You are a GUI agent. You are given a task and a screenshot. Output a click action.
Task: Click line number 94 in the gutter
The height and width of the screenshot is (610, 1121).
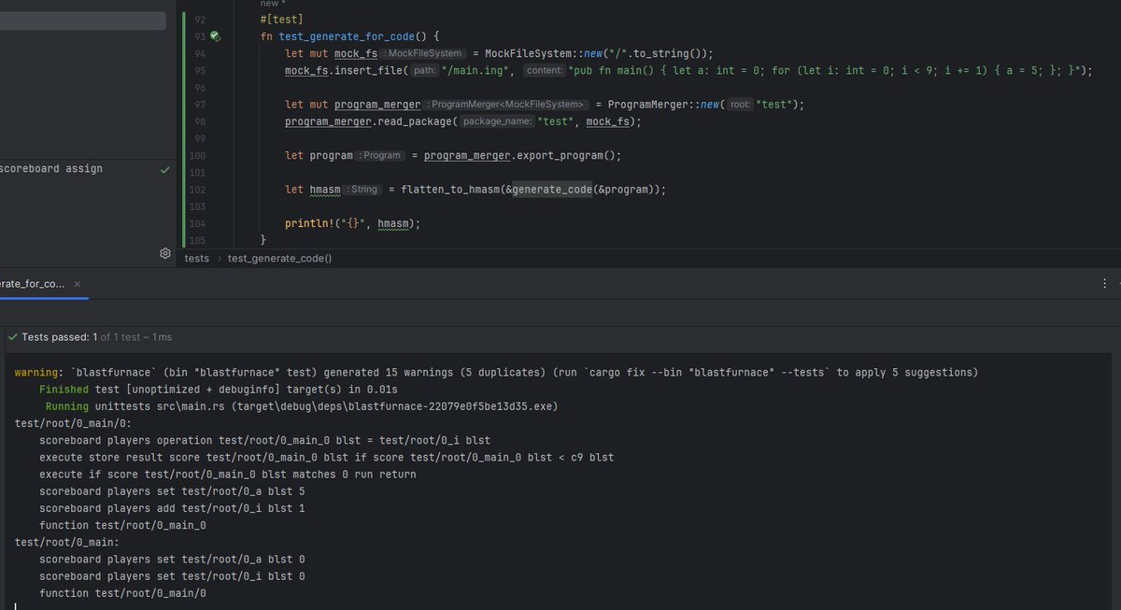[x=199, y=53]
